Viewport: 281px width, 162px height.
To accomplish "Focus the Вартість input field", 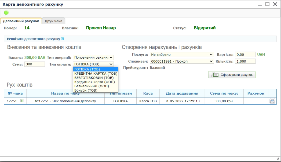I will (x=245, y=55).
